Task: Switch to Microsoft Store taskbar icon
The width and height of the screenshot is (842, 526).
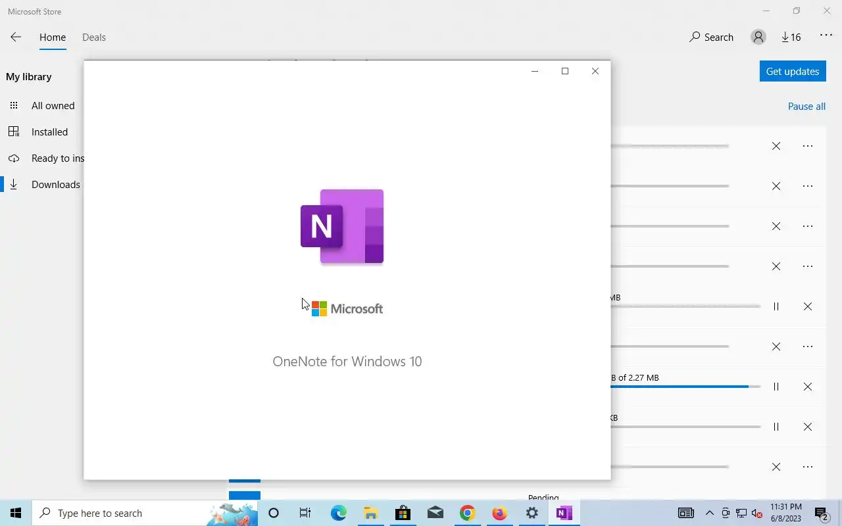Action: coord(403,513)
